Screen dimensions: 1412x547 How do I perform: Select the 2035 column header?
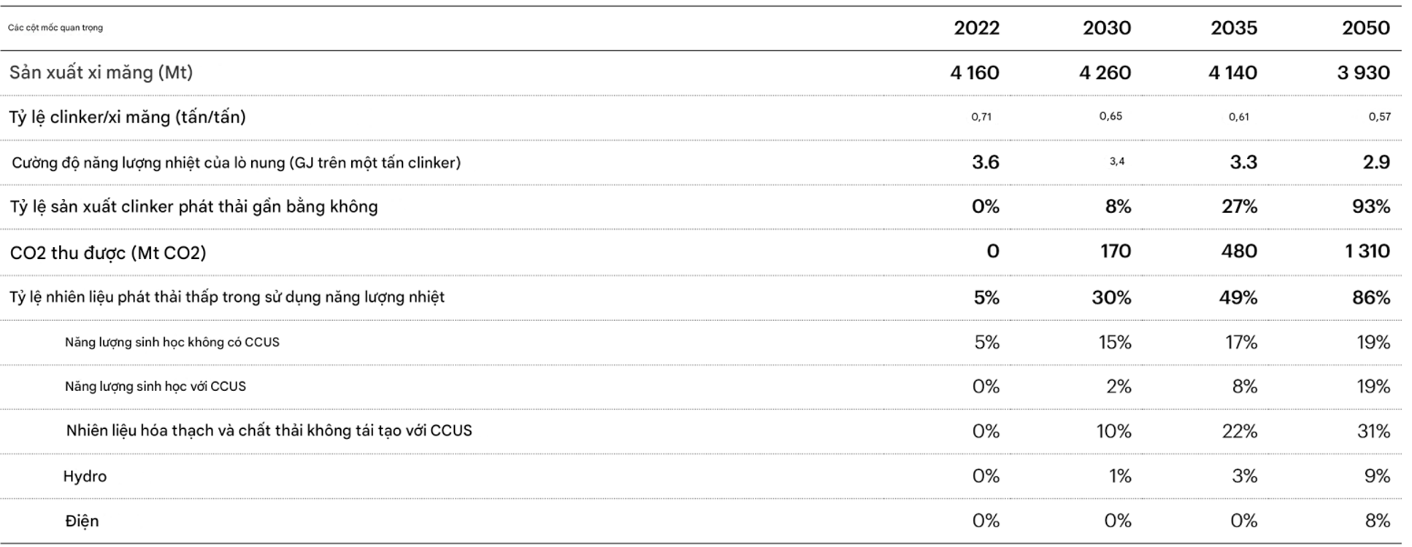1234,28
